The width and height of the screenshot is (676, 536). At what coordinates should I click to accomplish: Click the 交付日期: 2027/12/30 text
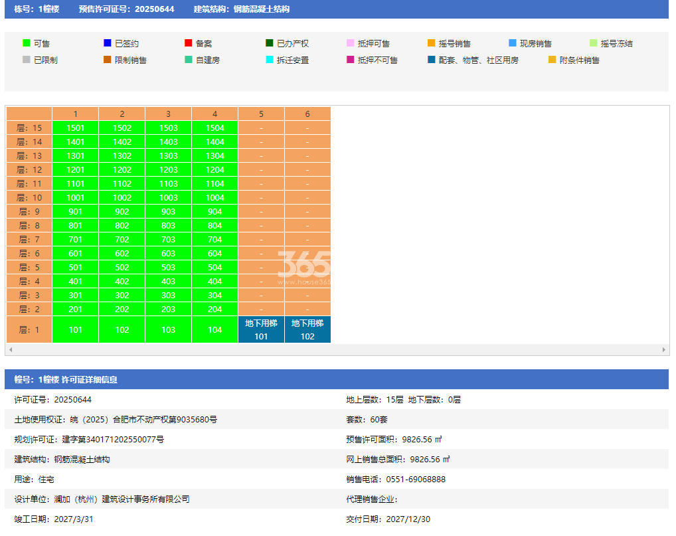tap(388, 519)
